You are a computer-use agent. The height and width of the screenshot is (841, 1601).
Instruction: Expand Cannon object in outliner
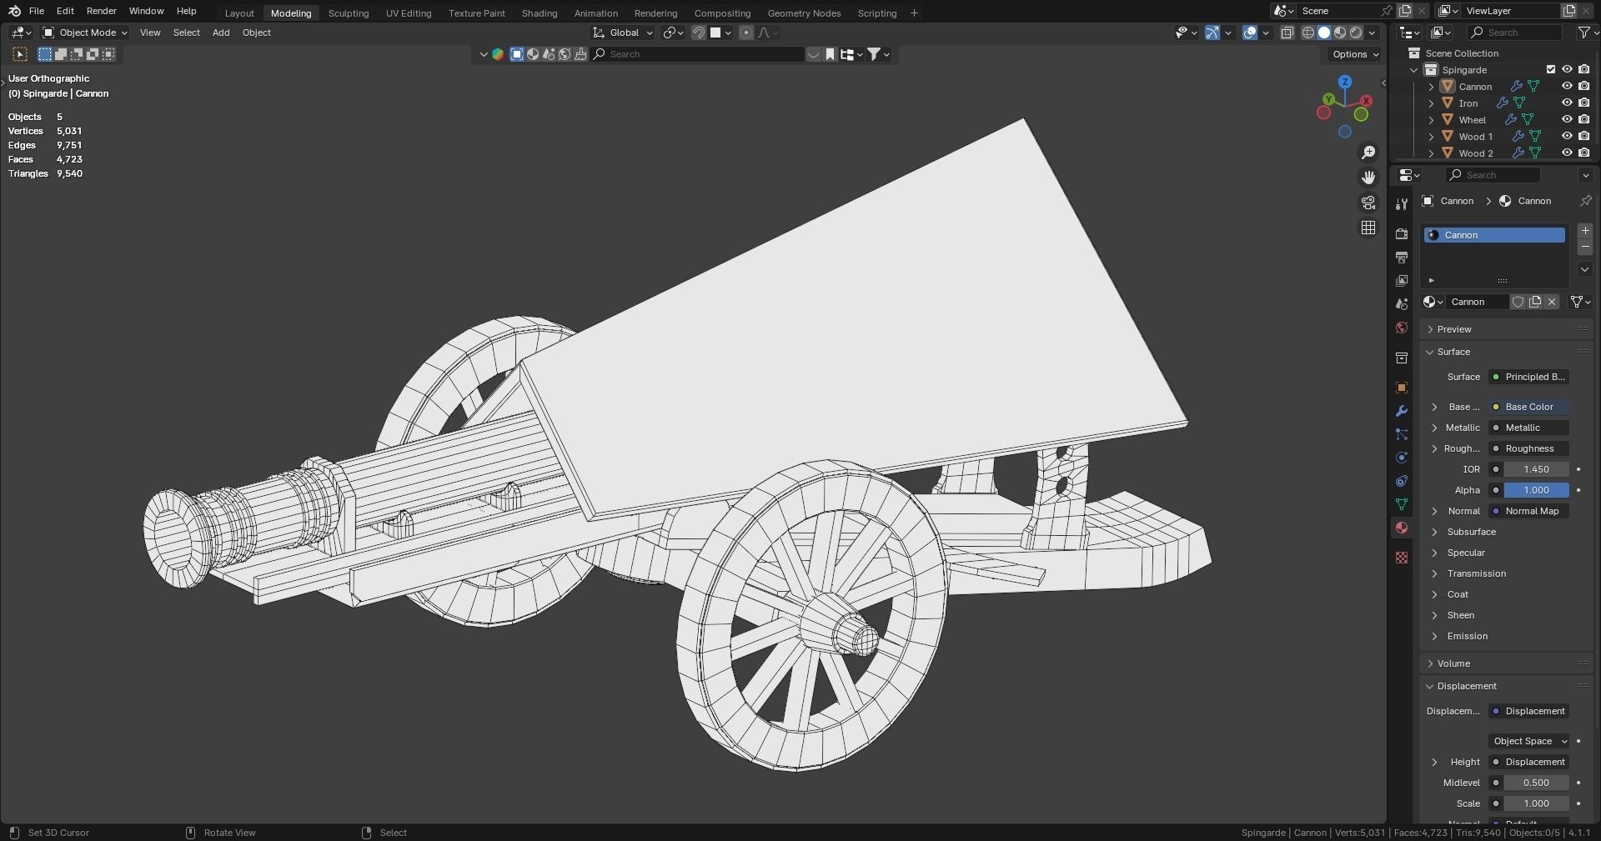tap(1432, 87)
